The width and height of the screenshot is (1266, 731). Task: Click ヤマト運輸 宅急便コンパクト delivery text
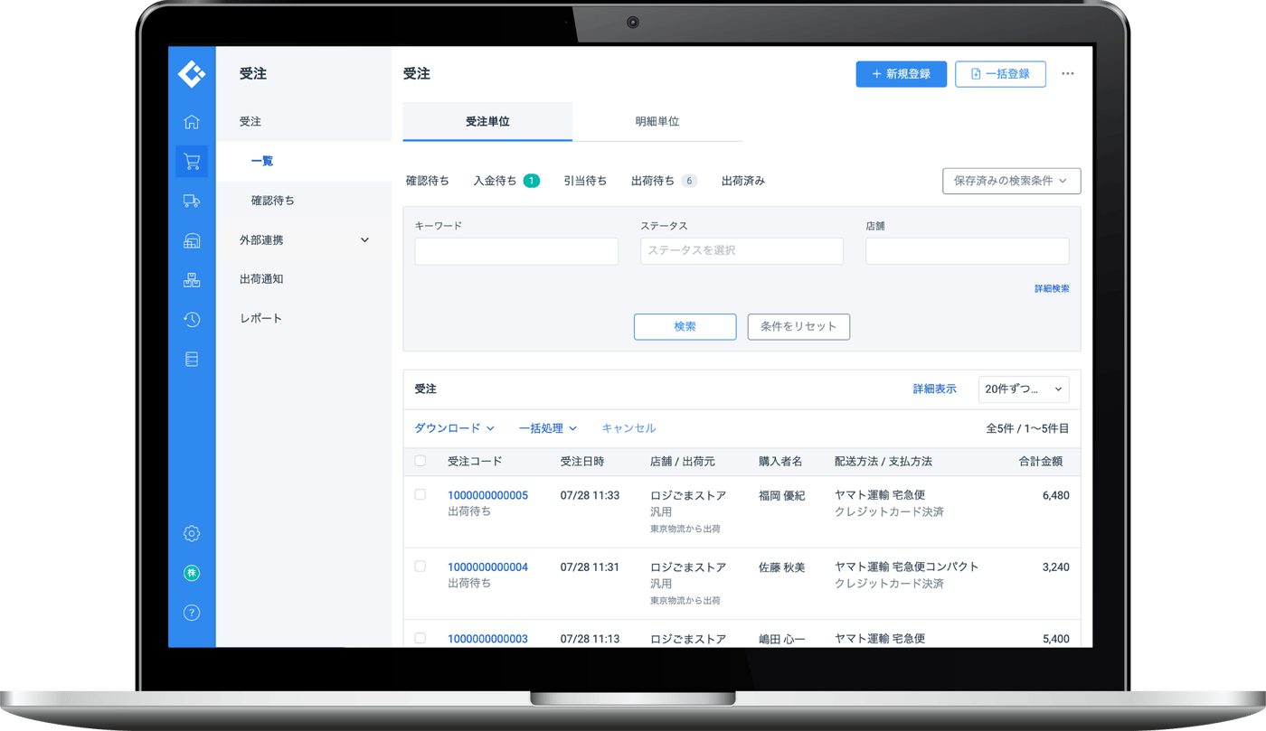click(907, 567)
